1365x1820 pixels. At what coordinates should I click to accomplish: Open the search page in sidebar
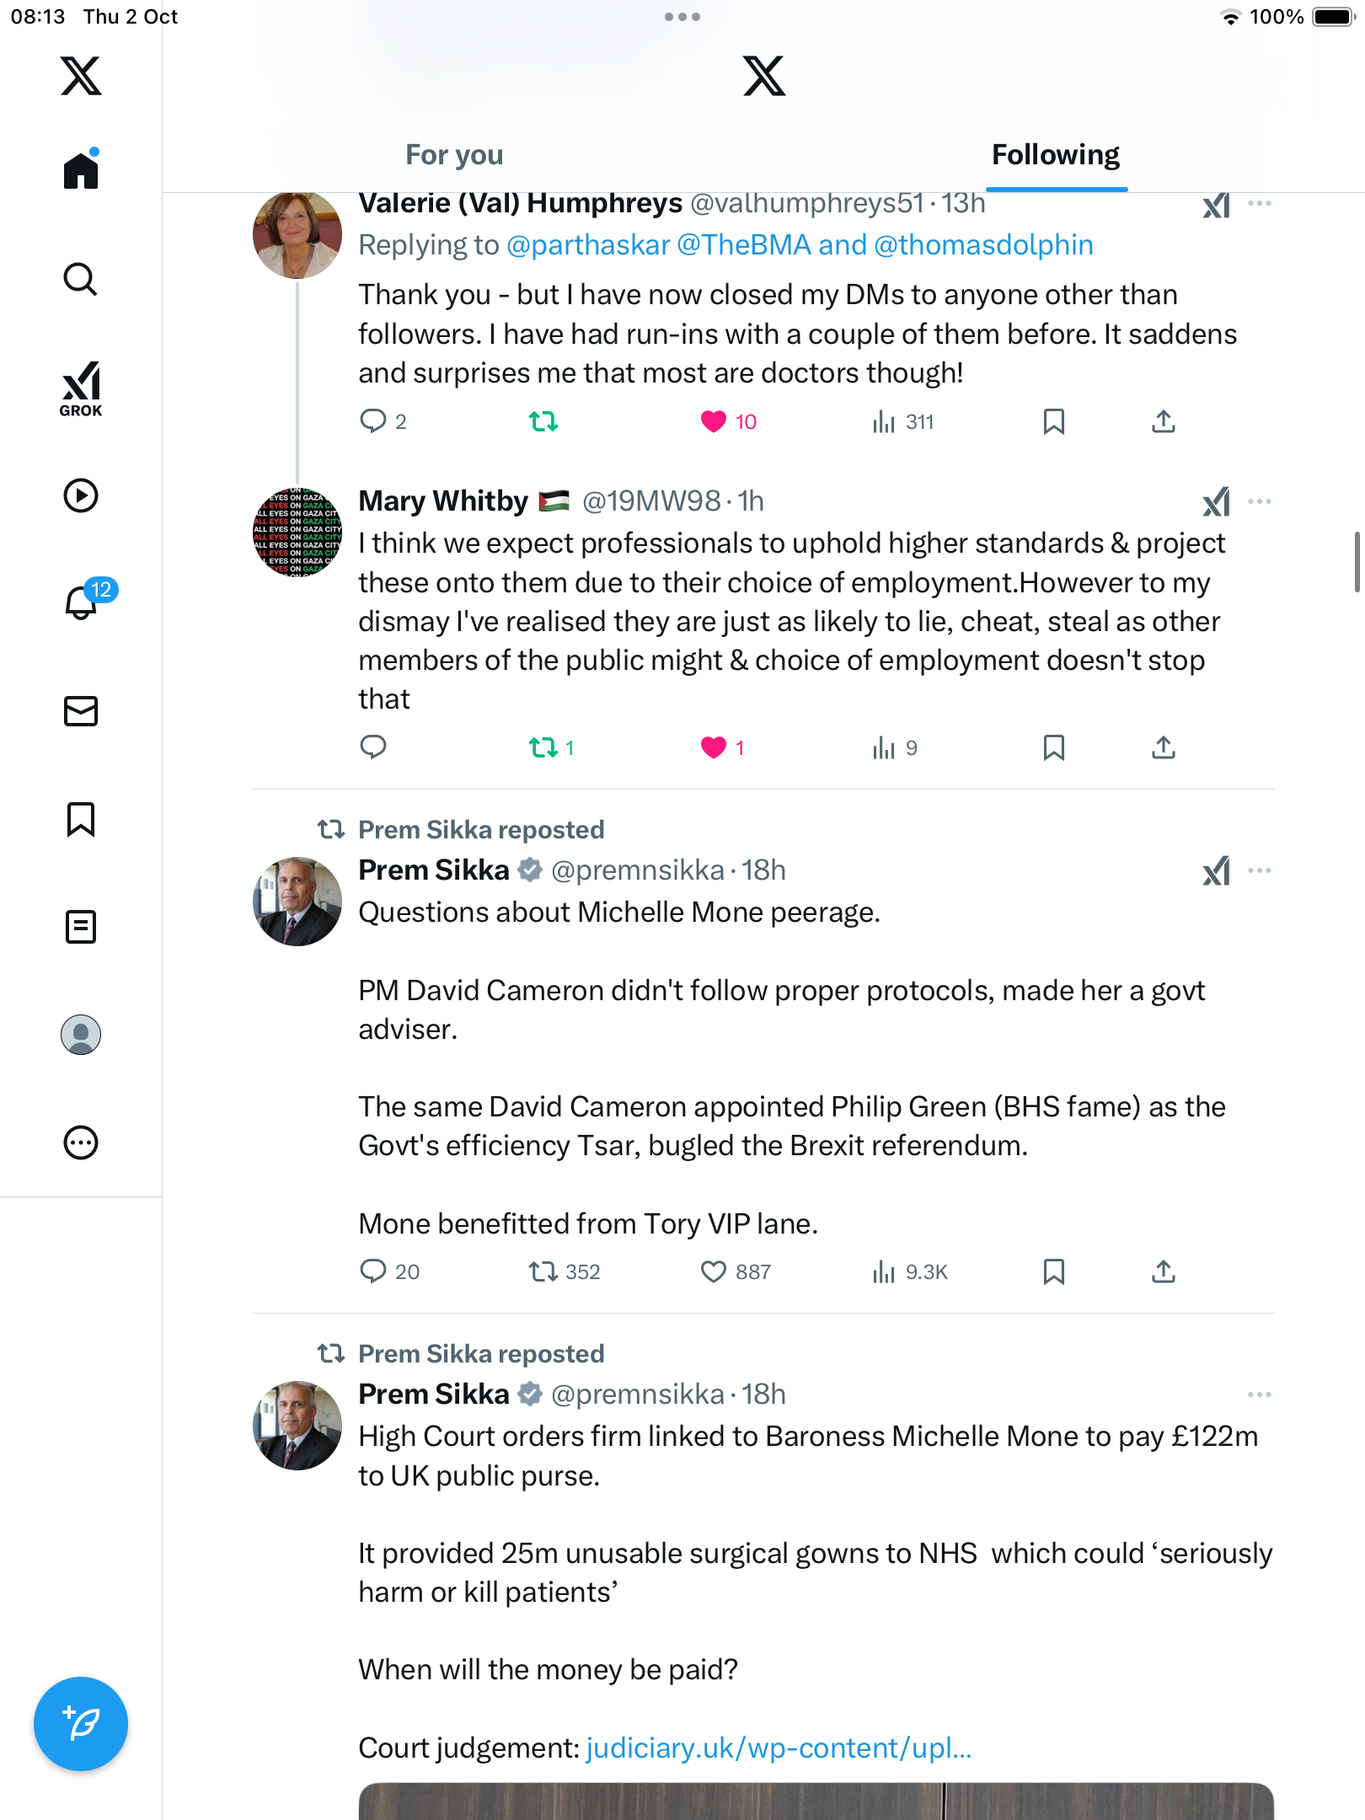point(81,280)
